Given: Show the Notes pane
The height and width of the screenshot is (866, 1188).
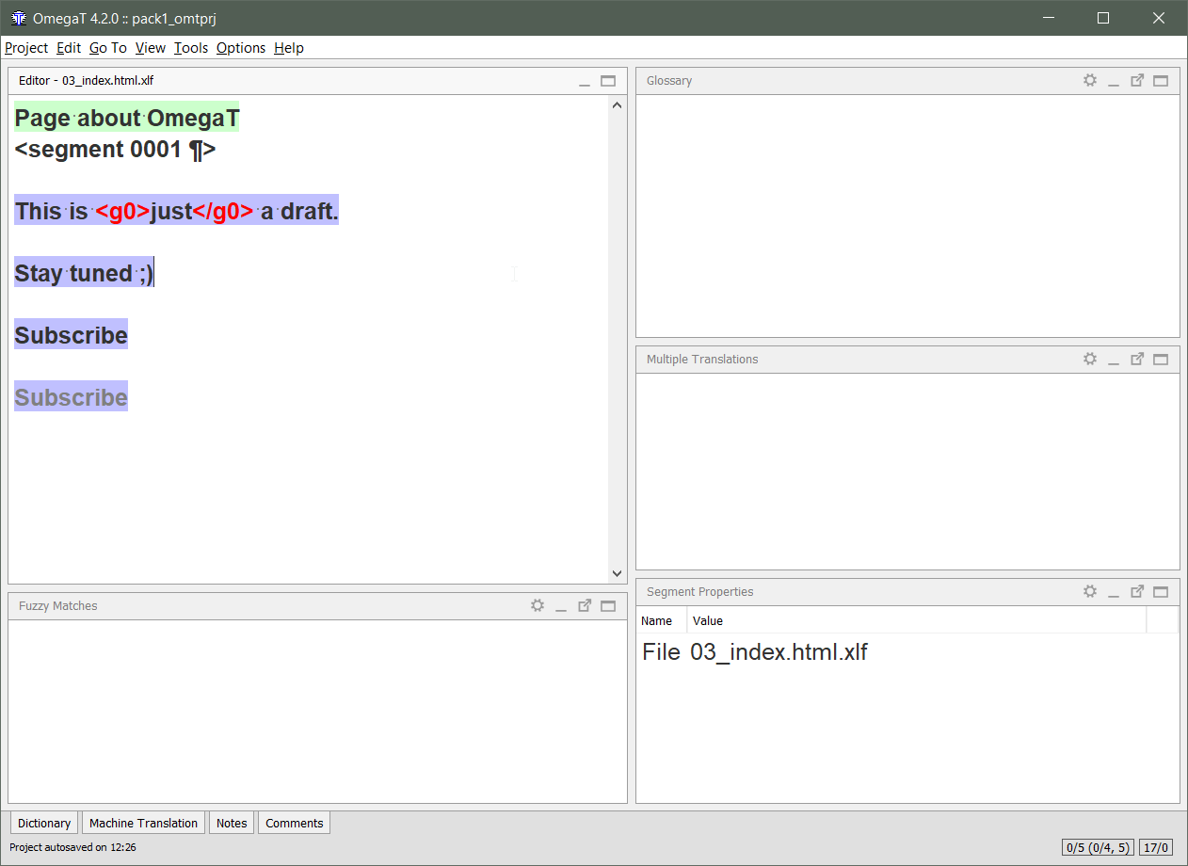Looking at the screenshot, I should 232,823.
